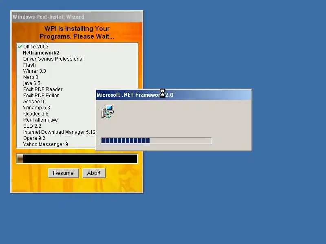Select 'java 6.5' list entry
This screenshot has width=326, height=244.
[x=32, y=83]
